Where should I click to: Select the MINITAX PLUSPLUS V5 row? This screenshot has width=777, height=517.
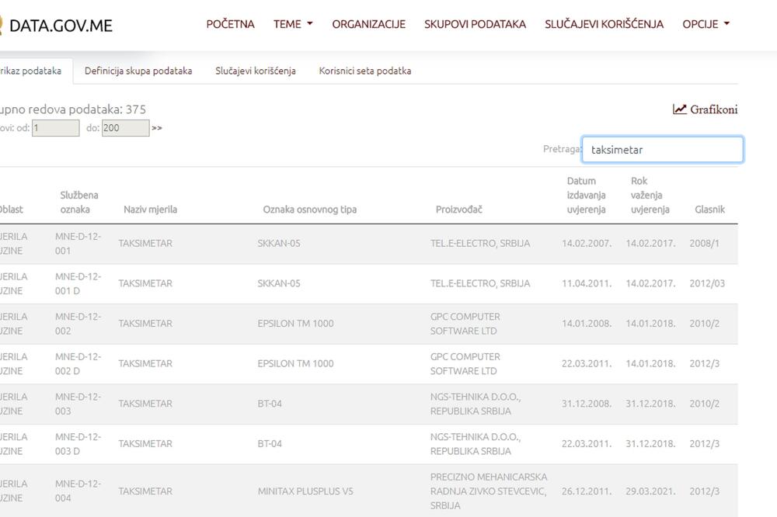click(306, 491)
